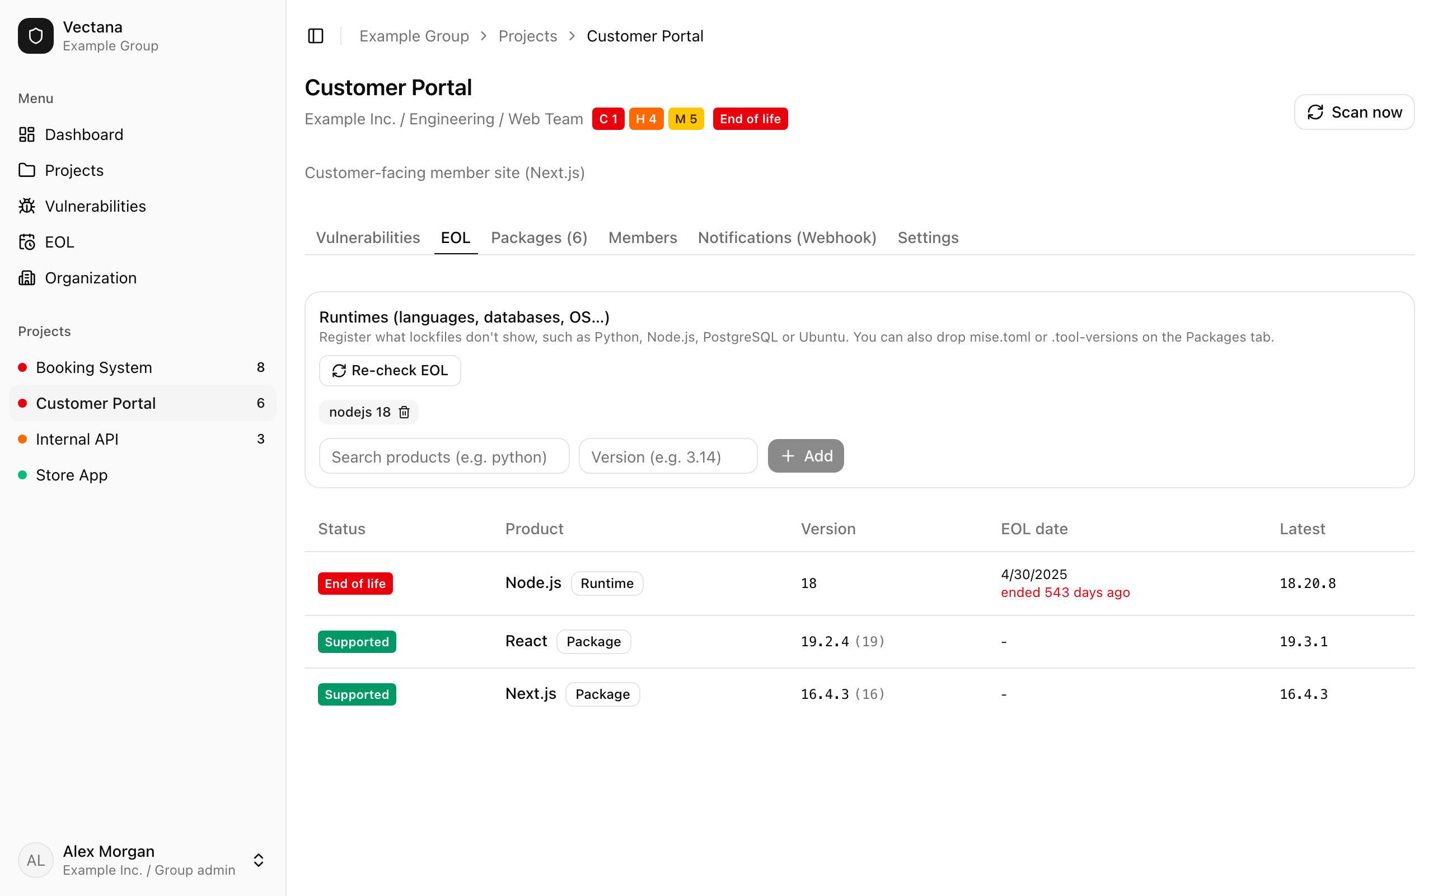1433x896 pixels.
Task: Click the AL user avatar
Action: (x=35, y=861)
